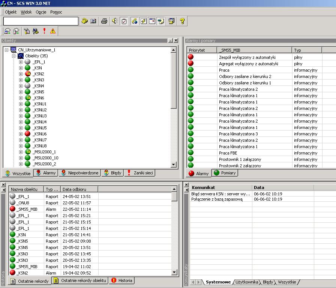Click the grey ball of _ONU8 history row
336x288 pixels.
[13, 202]
